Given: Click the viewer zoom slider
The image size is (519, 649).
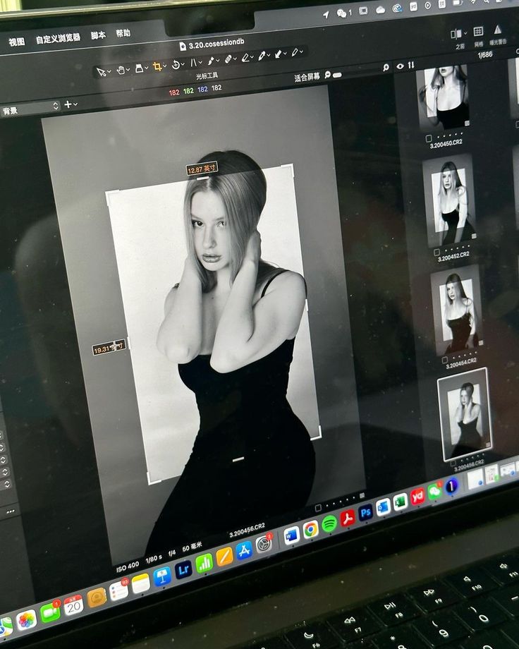Looking at the screenshot, I should [338, 75].
